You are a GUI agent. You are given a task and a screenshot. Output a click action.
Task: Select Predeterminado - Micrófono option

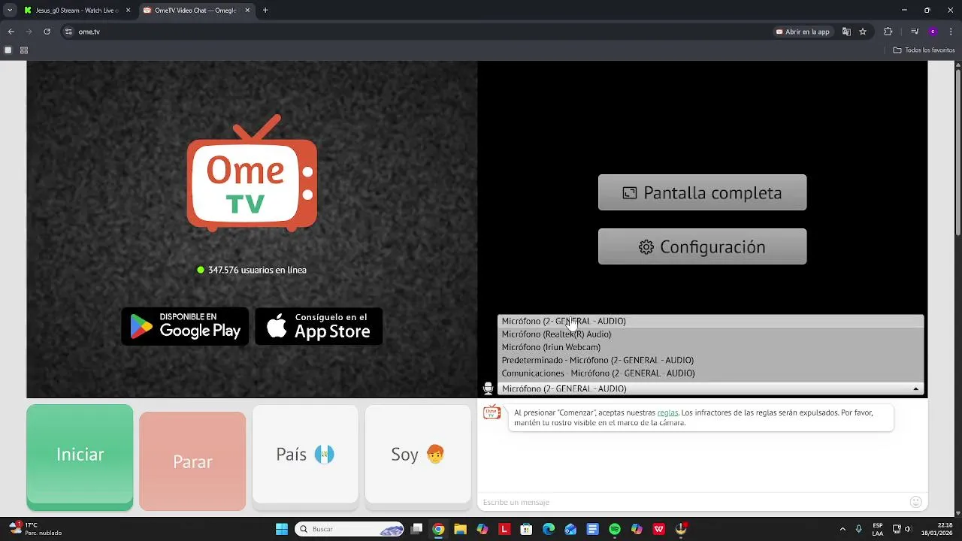point(710,360)
